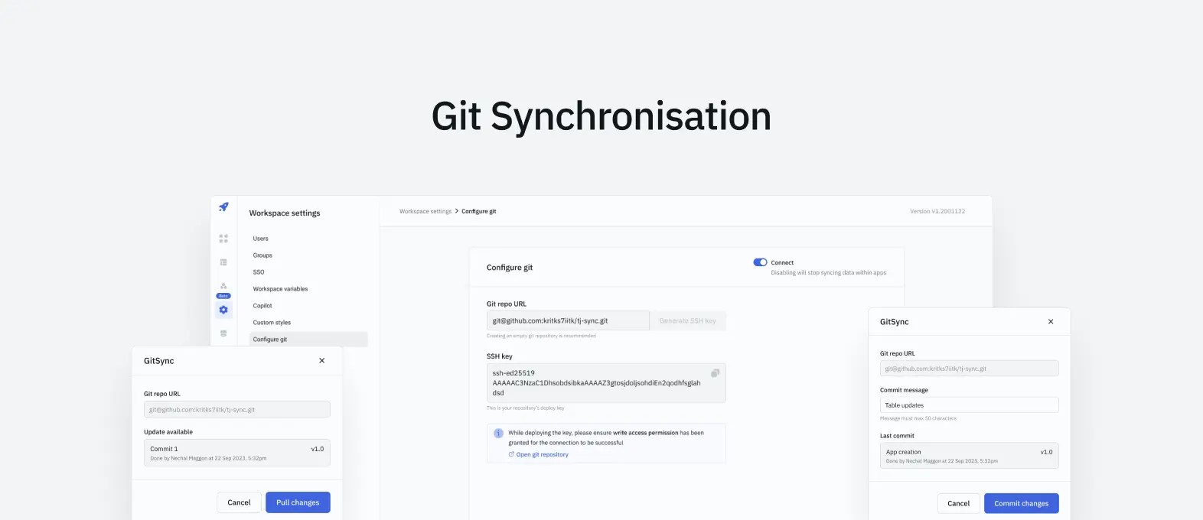Click the Configure git breadcrumb text
This screenshot has width=1203, height=520.
coord(479,211)
